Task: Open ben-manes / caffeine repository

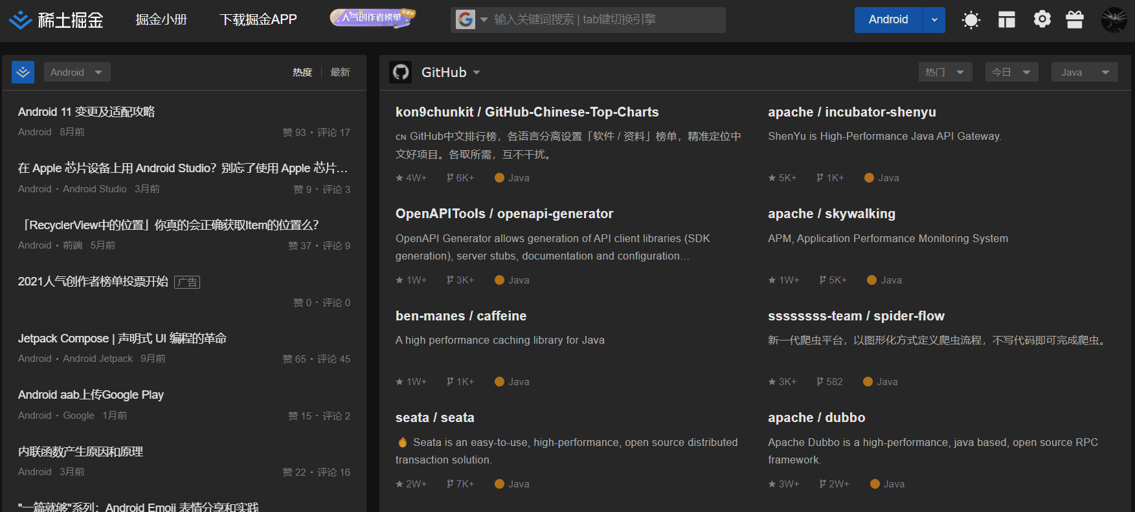Action: (461, 316)
